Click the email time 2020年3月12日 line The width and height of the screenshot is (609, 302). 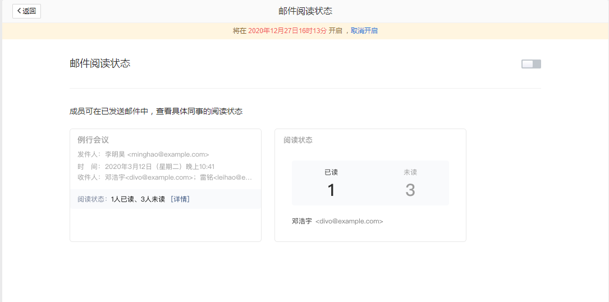(x=159, y=167)
